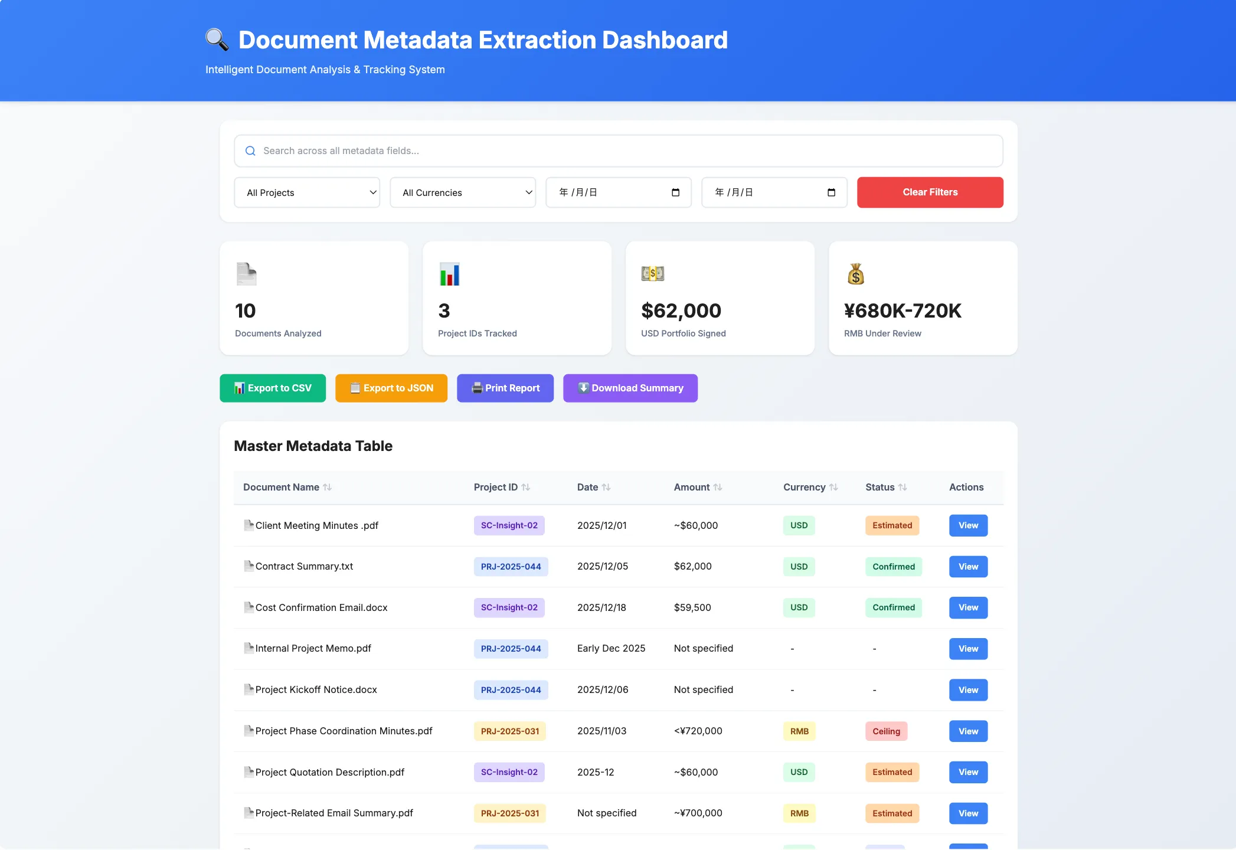Click PRJ-2025-031 tag on Coordination Minutes row
Image resolution: width=1236 pixels, height=850 pixels.
[x=510, y=731]
